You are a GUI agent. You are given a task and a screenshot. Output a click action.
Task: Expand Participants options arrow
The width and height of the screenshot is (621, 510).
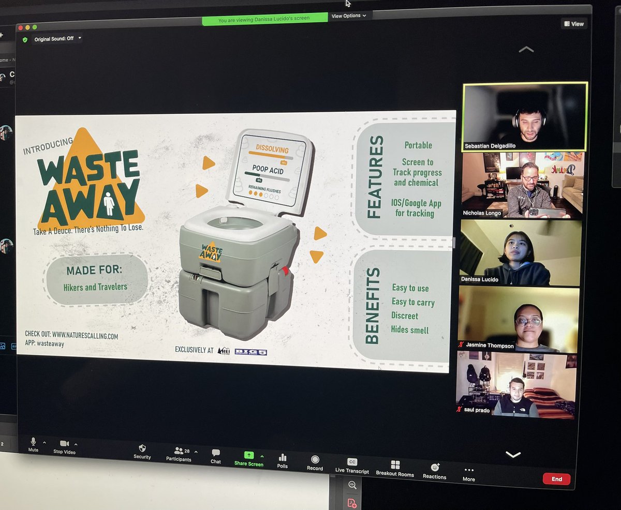(x=196, y=452)
